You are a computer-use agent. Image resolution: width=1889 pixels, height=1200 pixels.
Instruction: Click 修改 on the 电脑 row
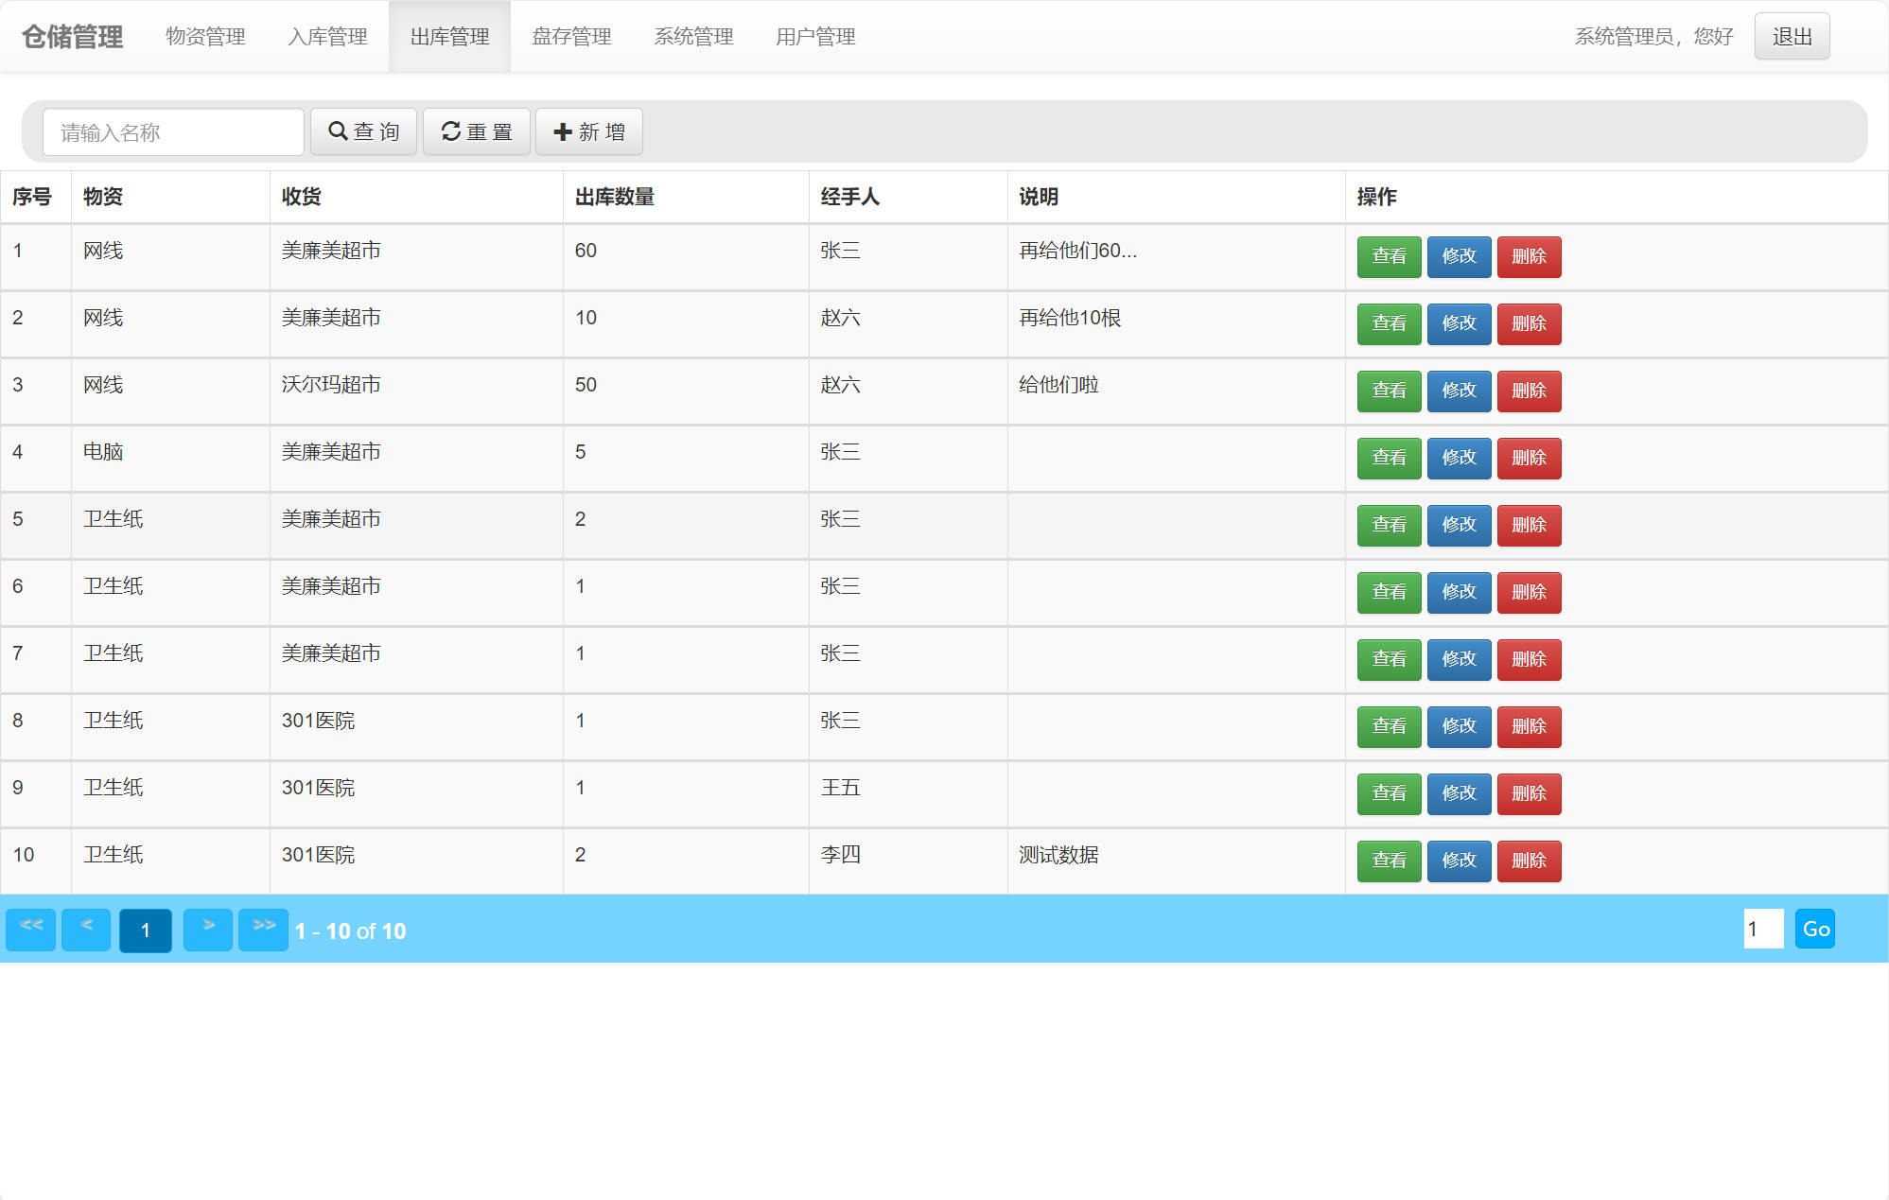click(x=1459, y=458)
